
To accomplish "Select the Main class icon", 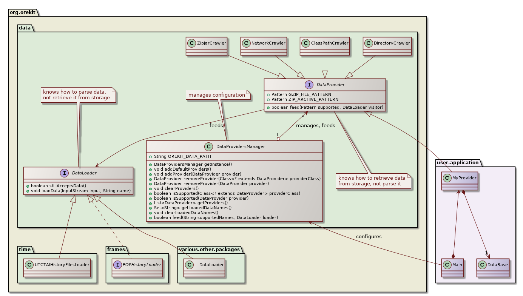I will [447, 265].
